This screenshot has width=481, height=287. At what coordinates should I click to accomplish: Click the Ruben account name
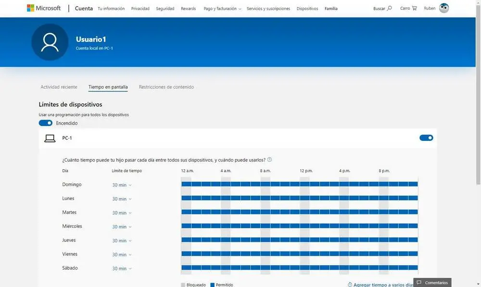(430, 8)
